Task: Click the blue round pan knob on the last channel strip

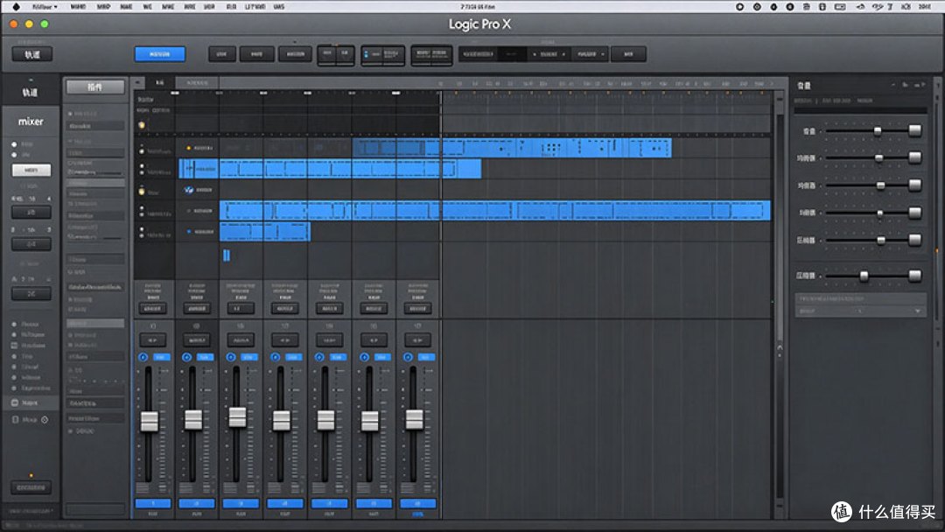Action: pos(408,357)
